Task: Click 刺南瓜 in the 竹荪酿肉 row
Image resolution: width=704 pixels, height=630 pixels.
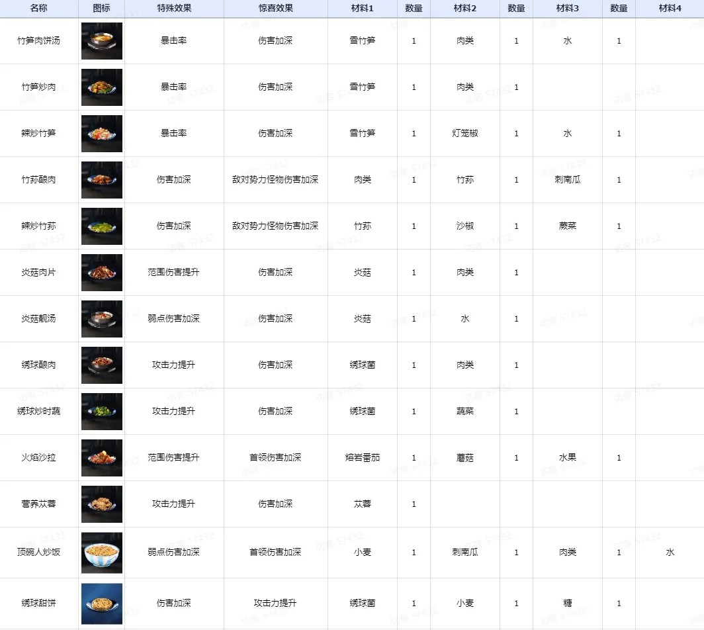Action: [x=568, y=179]
